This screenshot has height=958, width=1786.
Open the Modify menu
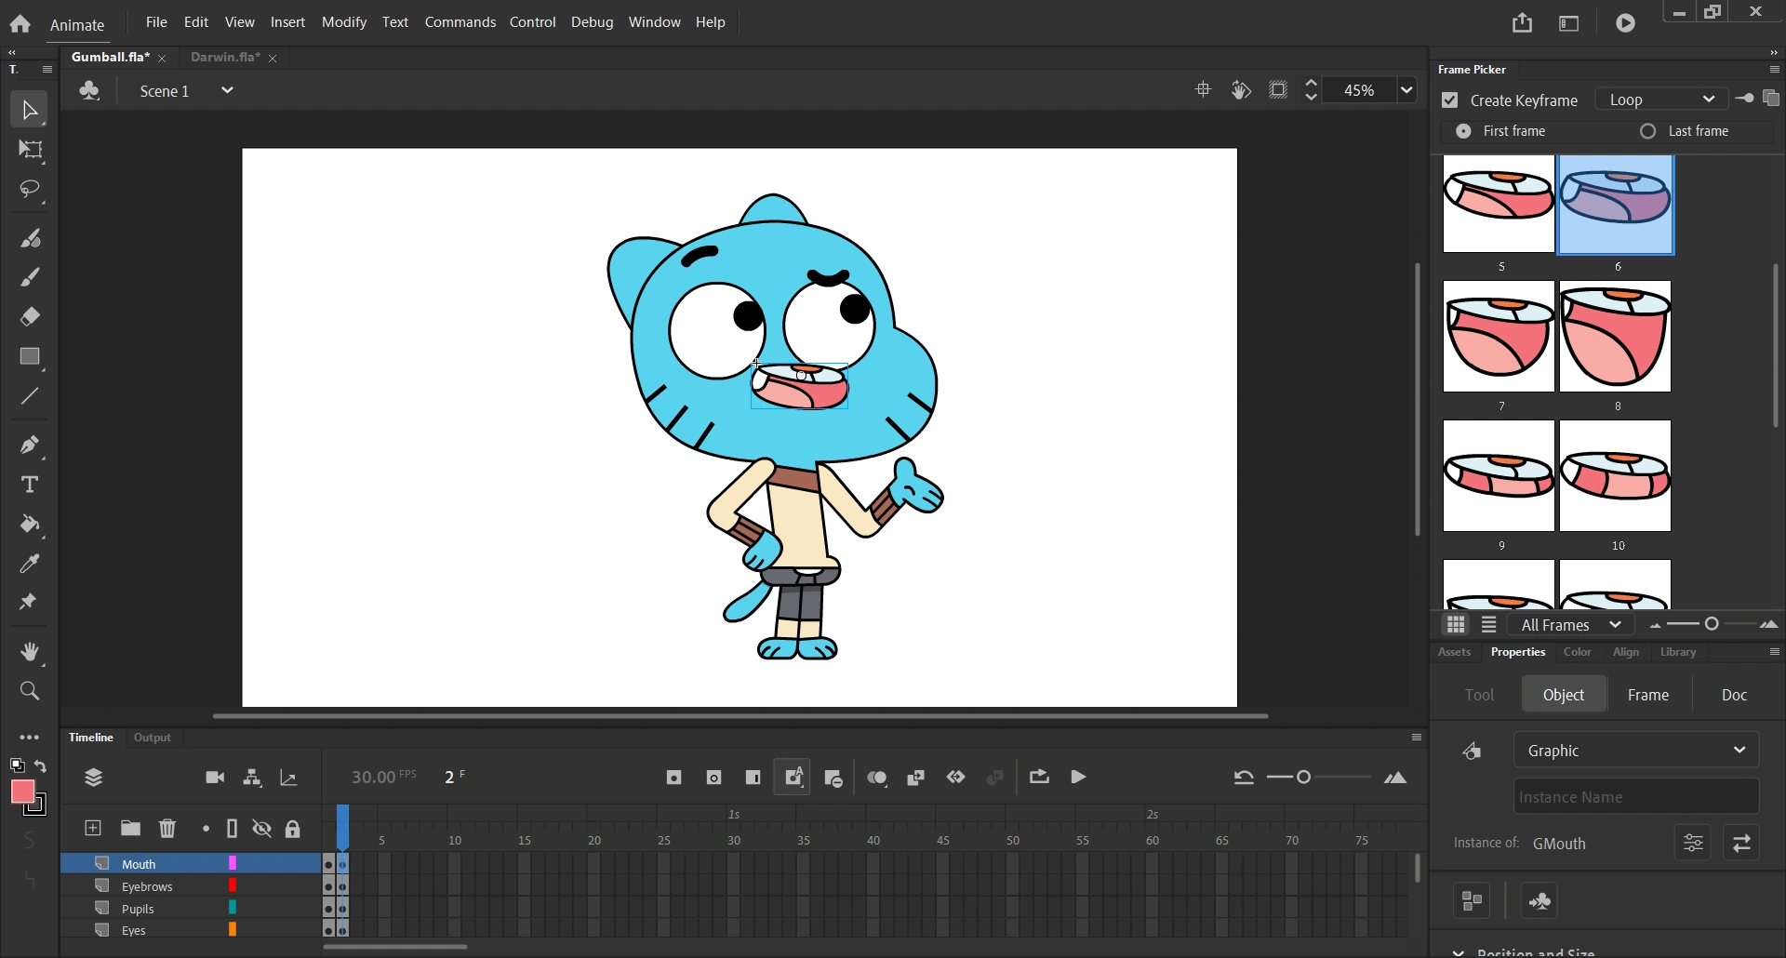pyautogui.click(x=343, y=22)
